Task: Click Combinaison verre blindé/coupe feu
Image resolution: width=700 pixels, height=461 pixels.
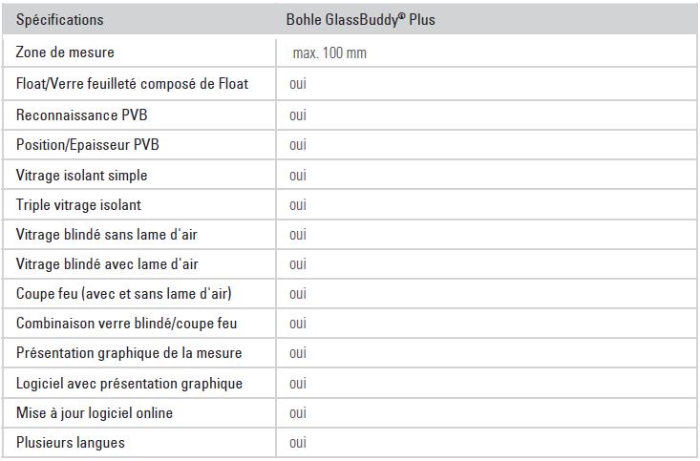Action: (126, 324)
